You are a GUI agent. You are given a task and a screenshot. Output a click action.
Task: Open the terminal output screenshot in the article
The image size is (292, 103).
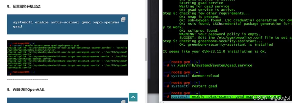pyautogui.click(x=68, y=58)
